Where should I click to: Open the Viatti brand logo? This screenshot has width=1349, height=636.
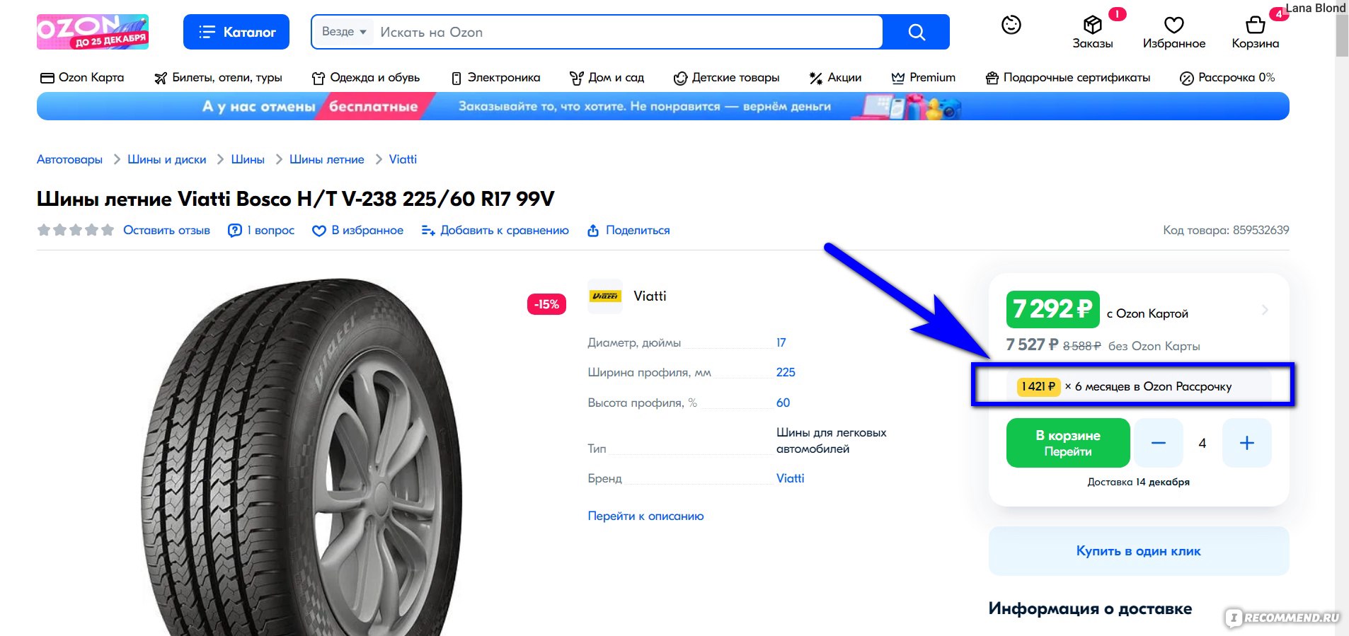[605, 296]
